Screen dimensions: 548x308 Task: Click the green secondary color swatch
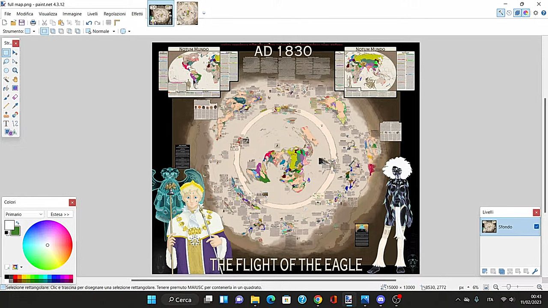pos(16,231)
